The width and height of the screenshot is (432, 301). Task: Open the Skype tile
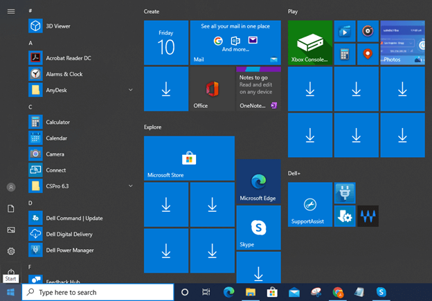click(x=258, y=228)
